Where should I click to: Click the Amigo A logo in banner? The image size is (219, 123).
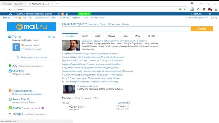click(10, 14)
